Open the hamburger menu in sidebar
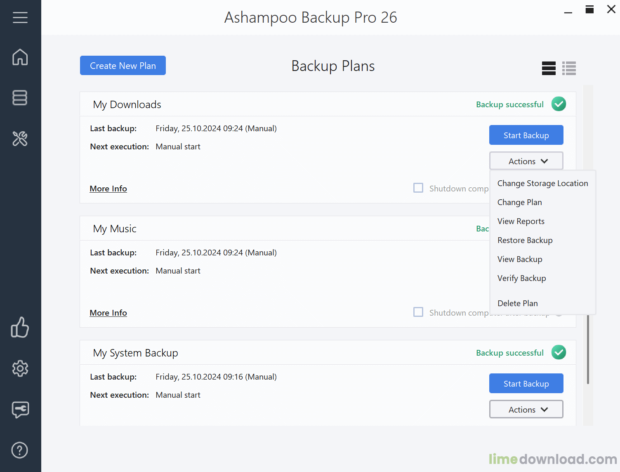Image resolution: width=620 pixels, height=472 pixels. [x=20, y=17]
